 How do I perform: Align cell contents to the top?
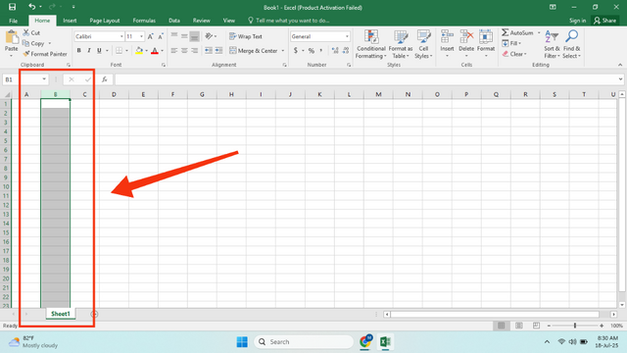pyautogui.click(x=174, y=36)
